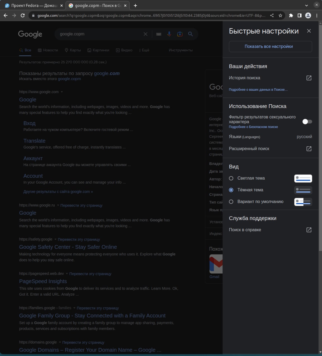The height and width of the screenshot is (356, 322).
Task: Open Инструменты search tools
Action: pos(181,50)
